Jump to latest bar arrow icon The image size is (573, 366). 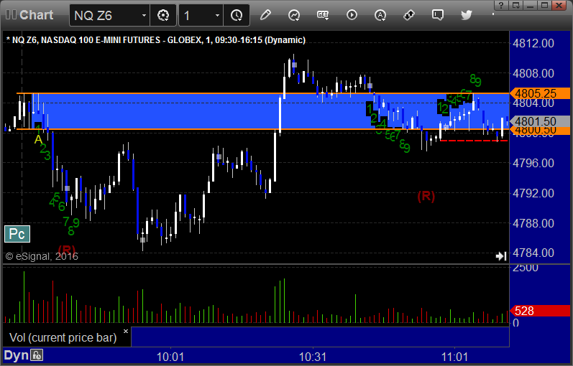[501, 256]
